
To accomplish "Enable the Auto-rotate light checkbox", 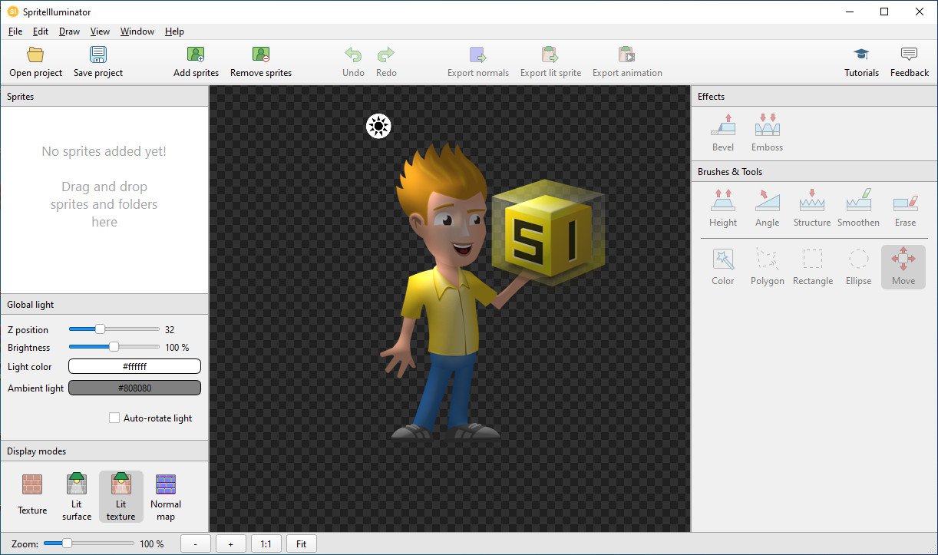I will (x=114, y=418).
